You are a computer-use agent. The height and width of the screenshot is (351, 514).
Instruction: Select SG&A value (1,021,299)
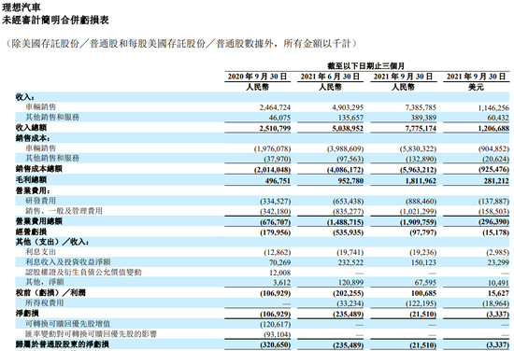coord(418,212)
